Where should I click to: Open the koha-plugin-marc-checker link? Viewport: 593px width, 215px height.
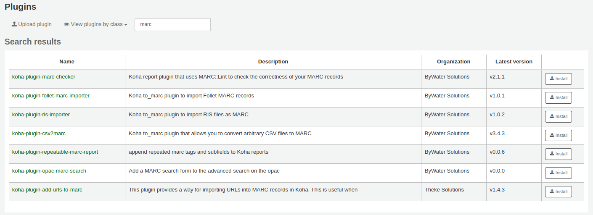(x=44, y=77)
